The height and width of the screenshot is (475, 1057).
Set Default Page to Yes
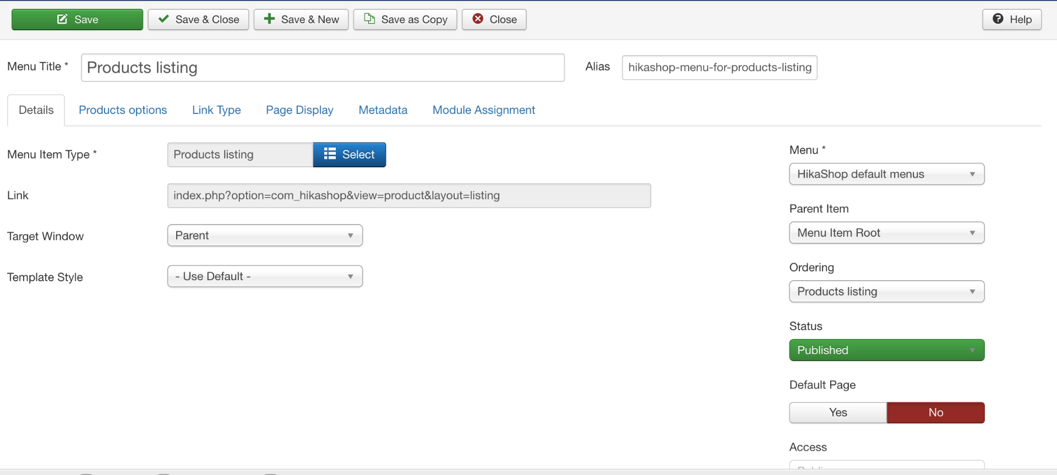click(838, 413)
